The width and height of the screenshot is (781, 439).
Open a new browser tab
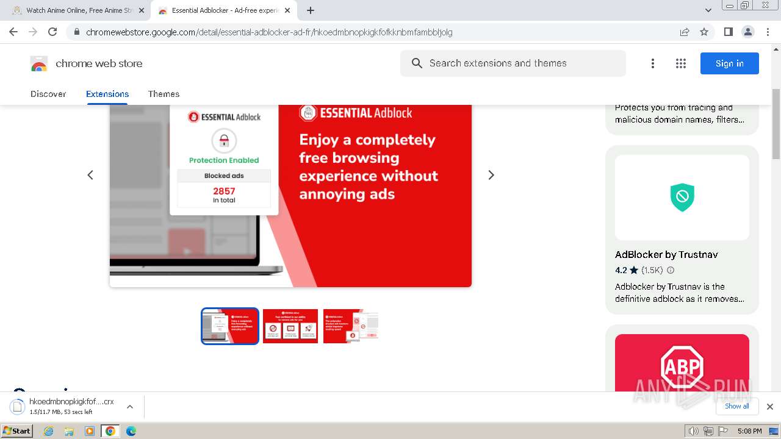click(311, 10)
